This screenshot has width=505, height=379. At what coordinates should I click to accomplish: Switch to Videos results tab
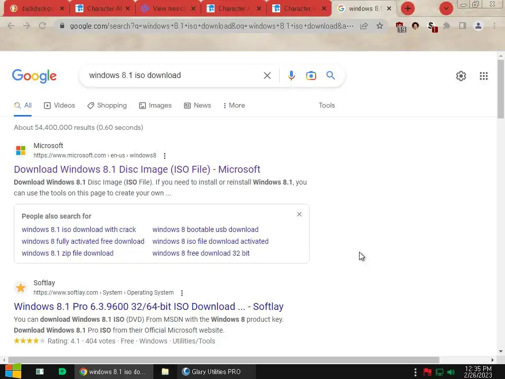tap(60, 106)
